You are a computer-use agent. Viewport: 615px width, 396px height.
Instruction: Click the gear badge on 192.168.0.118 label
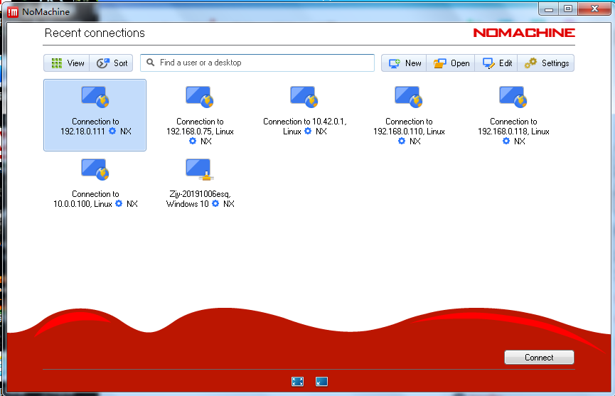[506, 141]
